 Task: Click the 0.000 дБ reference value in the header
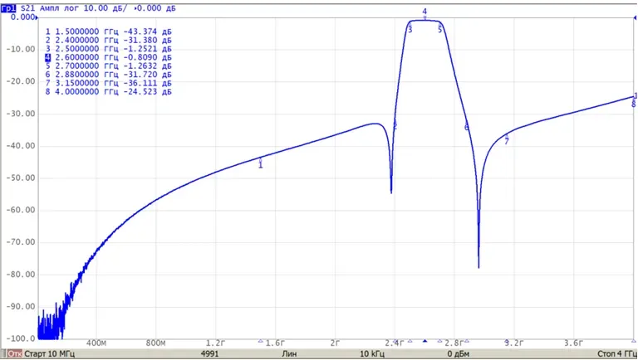click(x=156, y=8)
